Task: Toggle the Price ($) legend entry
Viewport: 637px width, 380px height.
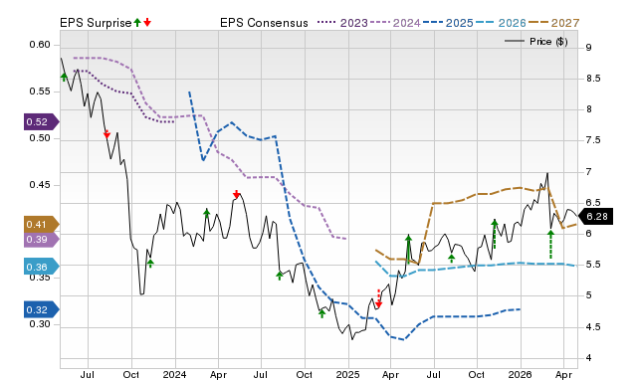Action: (535, 42)
